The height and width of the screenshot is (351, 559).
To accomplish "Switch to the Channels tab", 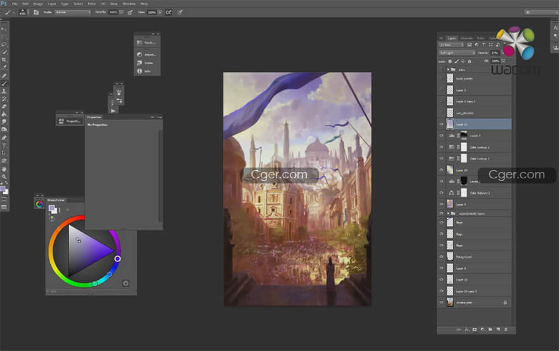I will (466, 38).
